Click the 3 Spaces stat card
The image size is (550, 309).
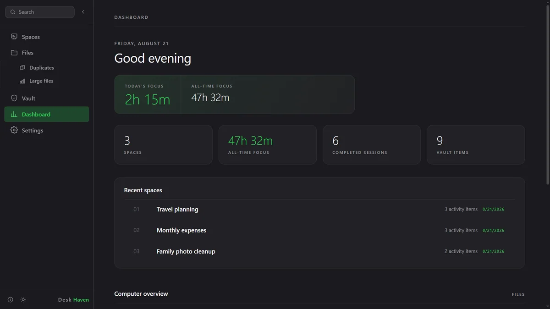163,145
